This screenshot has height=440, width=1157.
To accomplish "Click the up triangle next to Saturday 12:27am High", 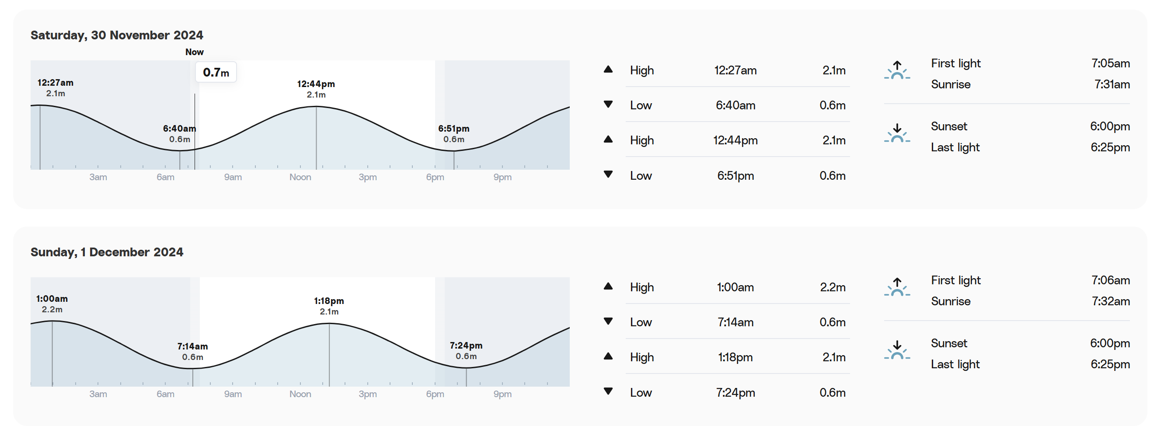I will coord(608,69).
